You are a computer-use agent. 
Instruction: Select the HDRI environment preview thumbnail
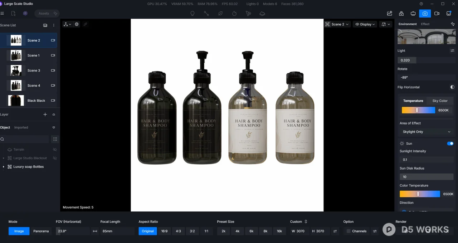(426, 37)
